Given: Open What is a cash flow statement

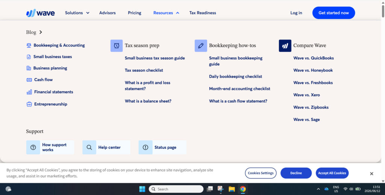Looking at the screenshot, I should coord(238,101).
